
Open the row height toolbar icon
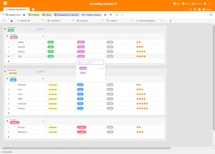tap(111, 15)
